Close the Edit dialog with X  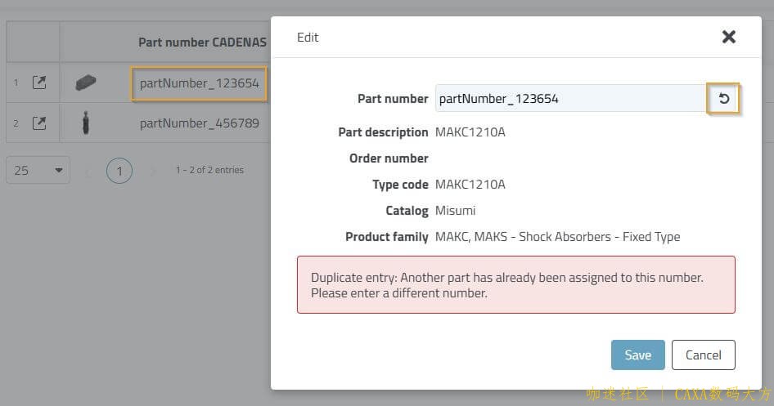729,37
